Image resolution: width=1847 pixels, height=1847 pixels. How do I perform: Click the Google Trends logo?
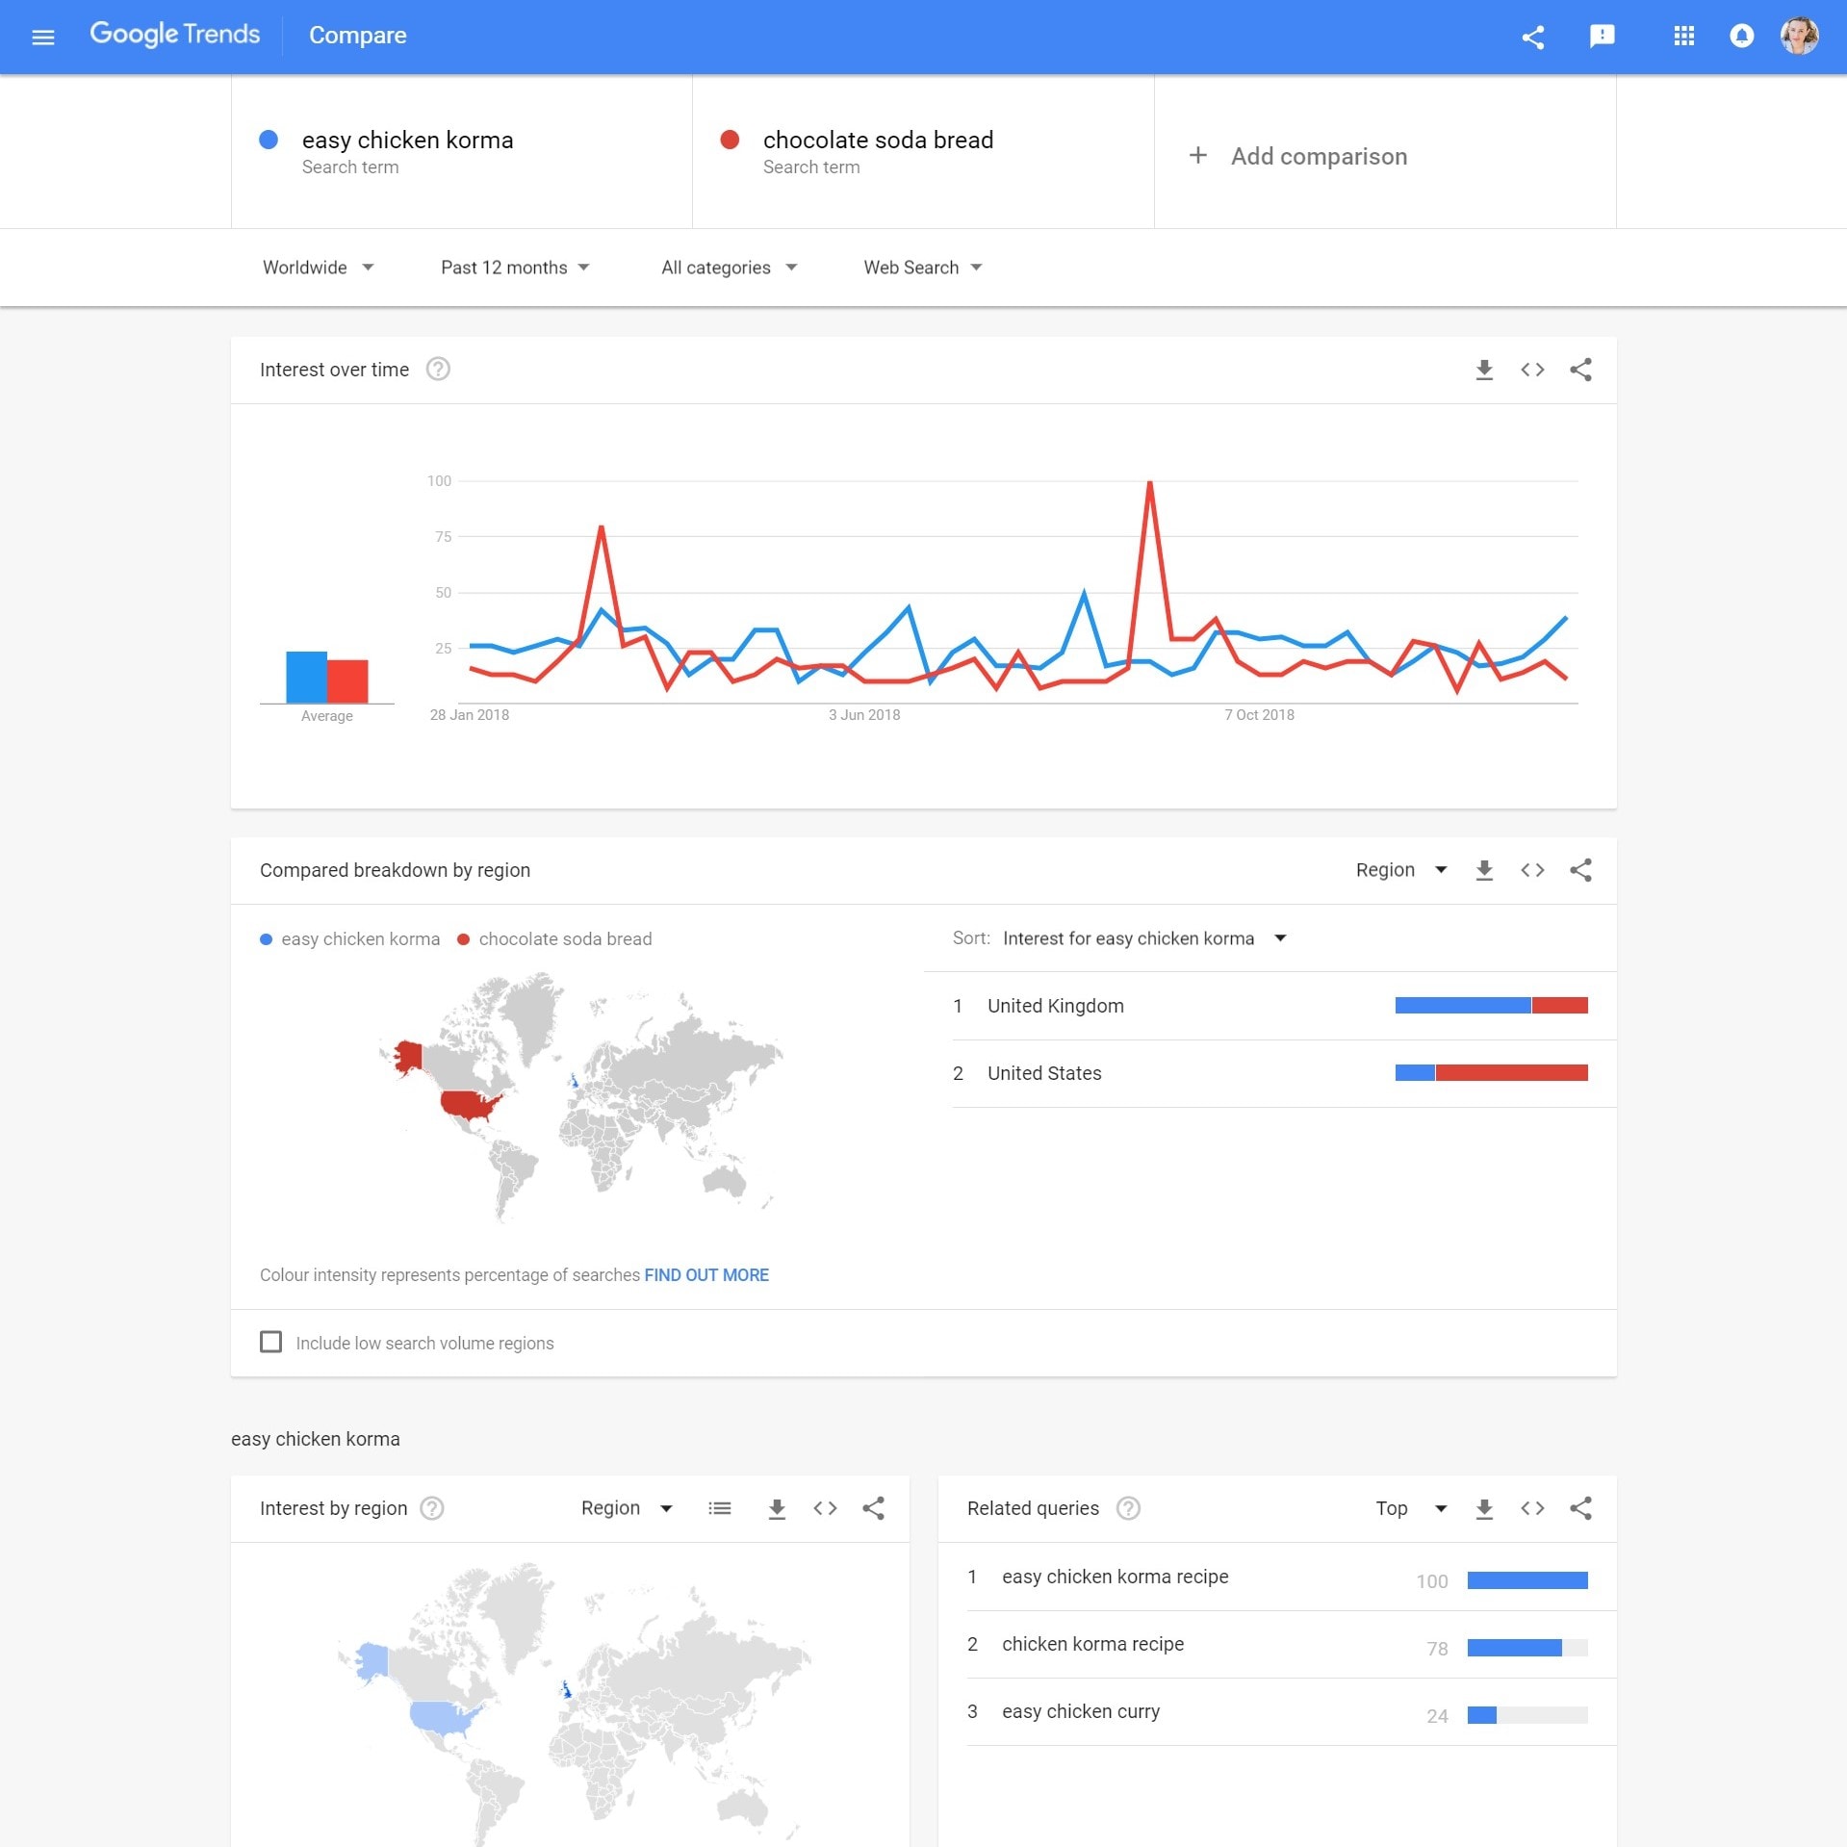(175, 35)
